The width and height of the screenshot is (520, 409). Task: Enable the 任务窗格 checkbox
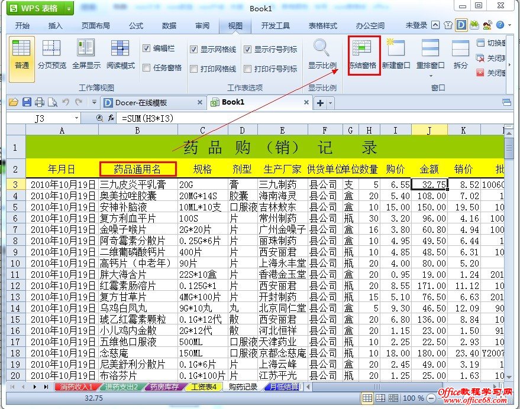[x=146, y=68]
